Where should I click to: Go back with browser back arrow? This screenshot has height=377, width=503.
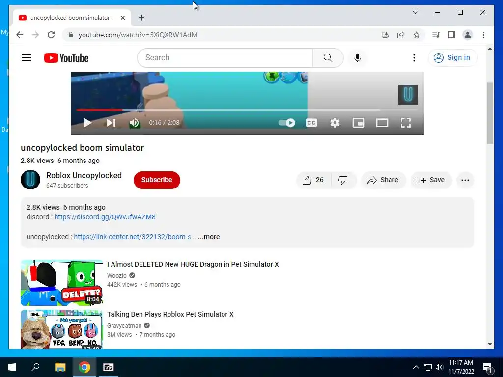click(x=20, y=35)
